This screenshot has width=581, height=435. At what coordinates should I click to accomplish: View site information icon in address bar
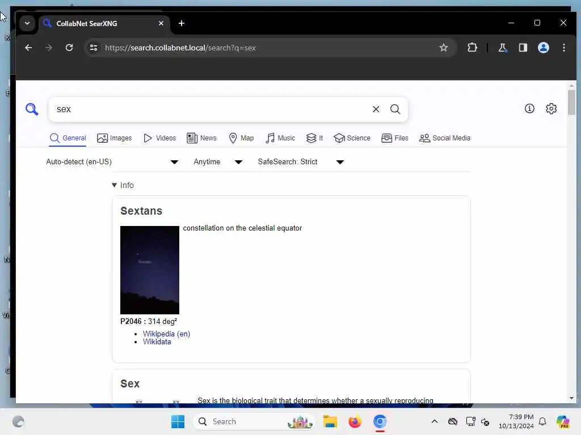click(x=94, y=48)
